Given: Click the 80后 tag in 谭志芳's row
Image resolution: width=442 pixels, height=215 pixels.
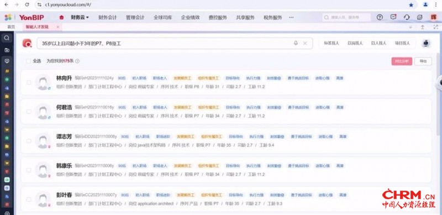Looking at the screenshot, I should point(125,137).
